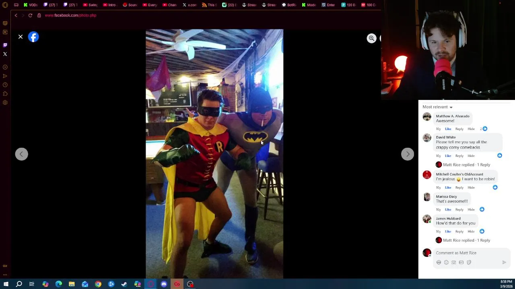515x289 pixels.
Task: Open the emoji picker in comment box
Action: tap(446, 263)
